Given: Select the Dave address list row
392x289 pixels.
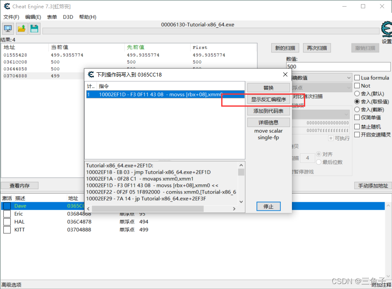Looking at the screenshot, I should pyautogui.click(x=193, y=206).
